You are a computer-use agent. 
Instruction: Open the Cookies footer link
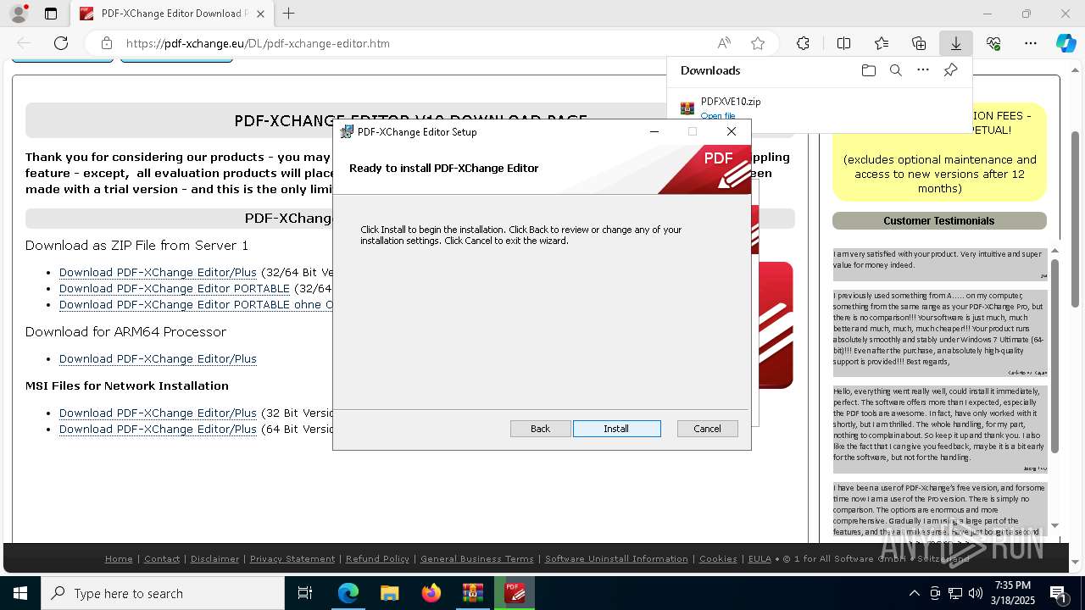[718, 558]
